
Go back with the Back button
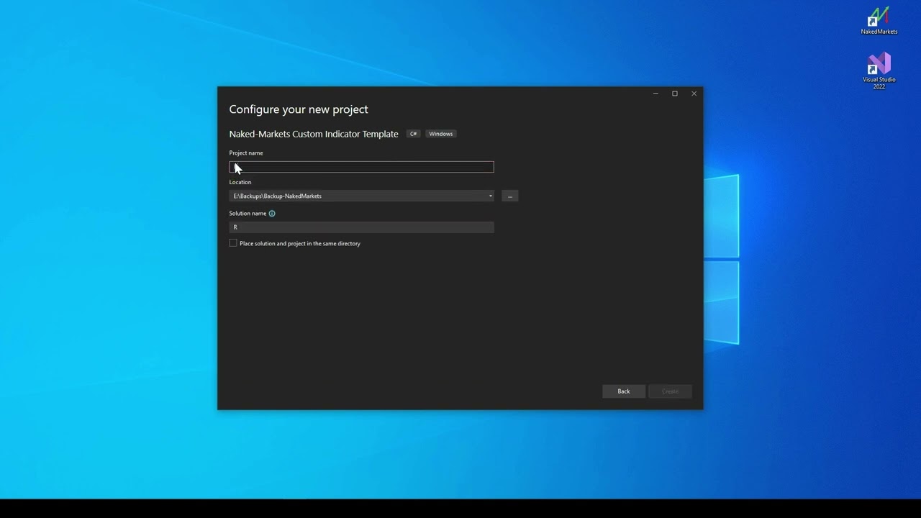(x=624, y=391)
